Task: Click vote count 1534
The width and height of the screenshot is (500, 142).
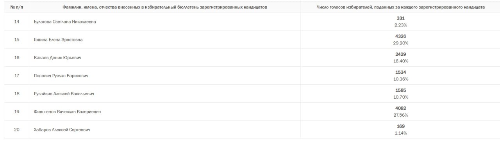Action: pos(400,72)
